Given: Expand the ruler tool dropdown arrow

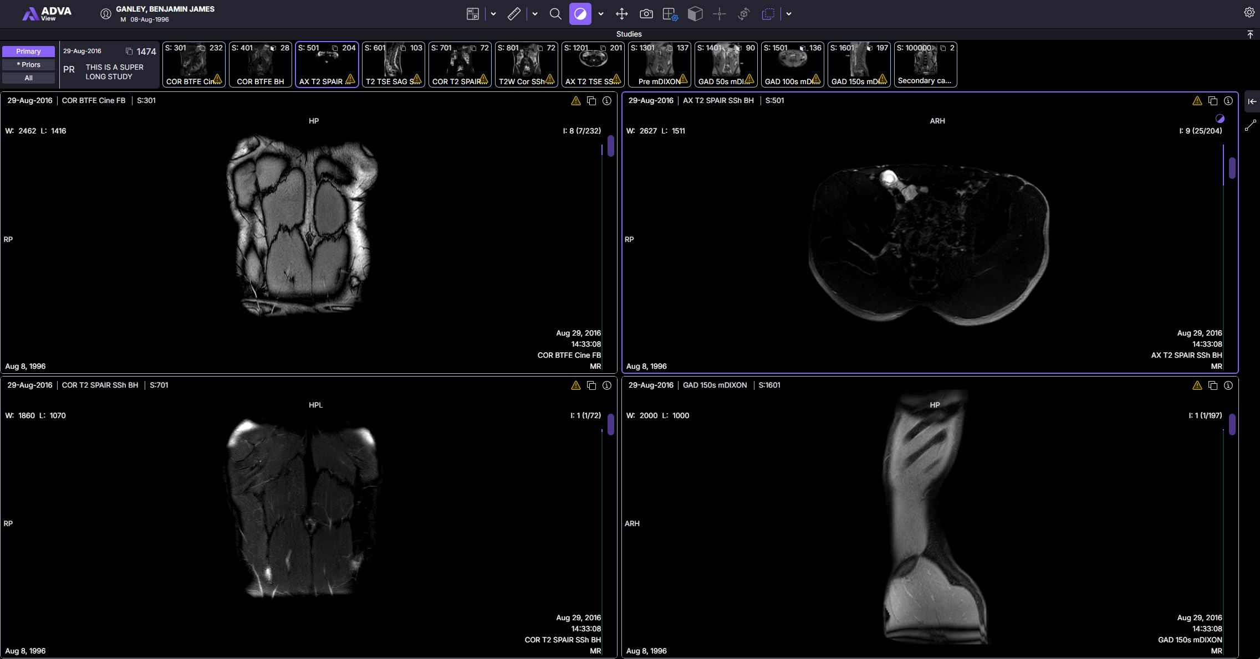Looking at the screenshot, I should [x=535, y=14].
